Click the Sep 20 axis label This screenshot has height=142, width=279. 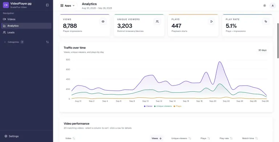213,101
